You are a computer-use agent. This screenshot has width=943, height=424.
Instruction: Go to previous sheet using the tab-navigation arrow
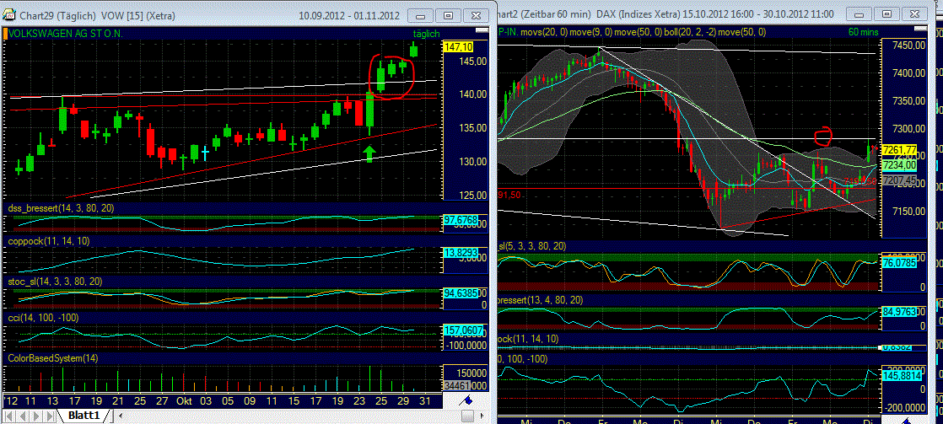23,416
